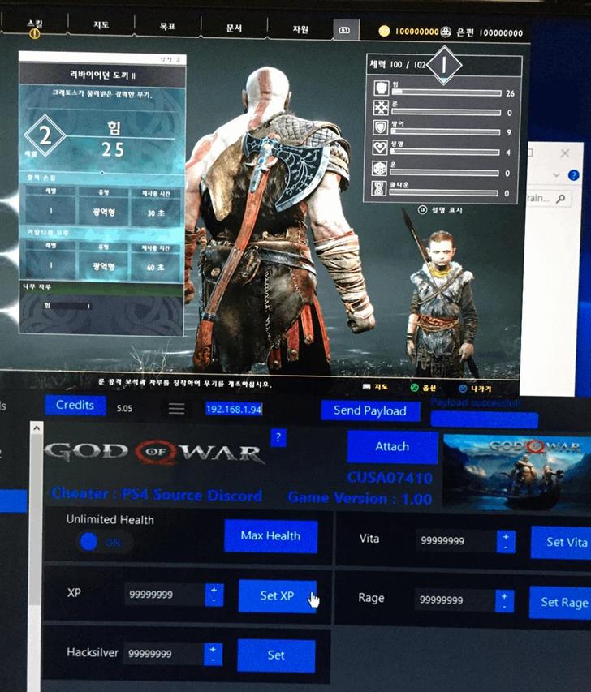This screenshot has height=692, width=591.
Task: Click the Attach button
Action: (x=392, y=447)
